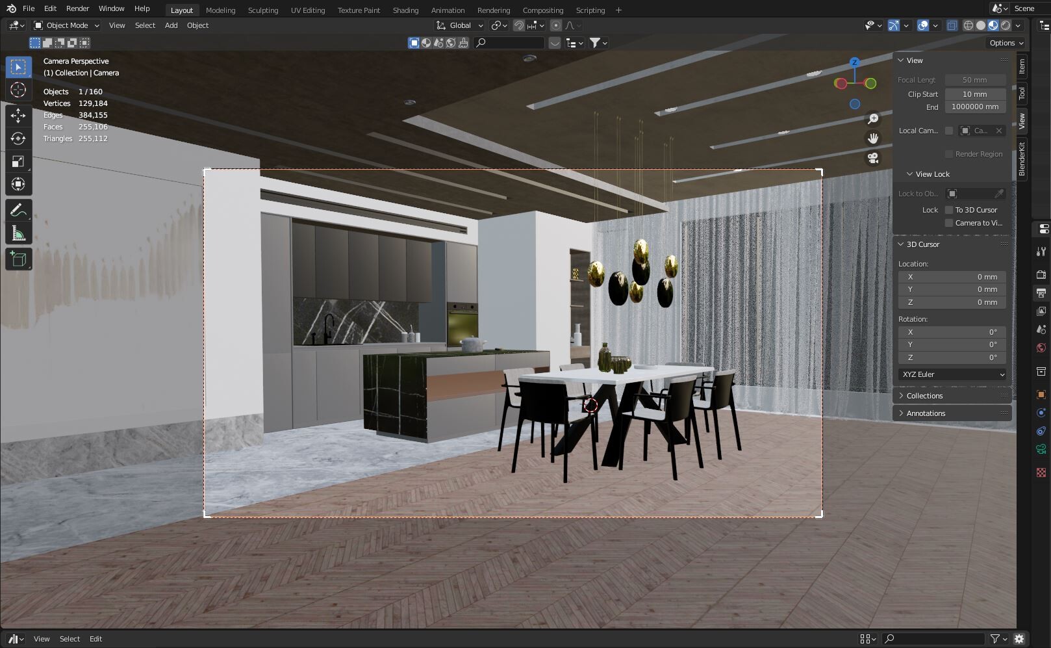This screenshot has height=648, width=1051.
Task: Click the Options button in the viewport corner
Action: click(1004, 42)
